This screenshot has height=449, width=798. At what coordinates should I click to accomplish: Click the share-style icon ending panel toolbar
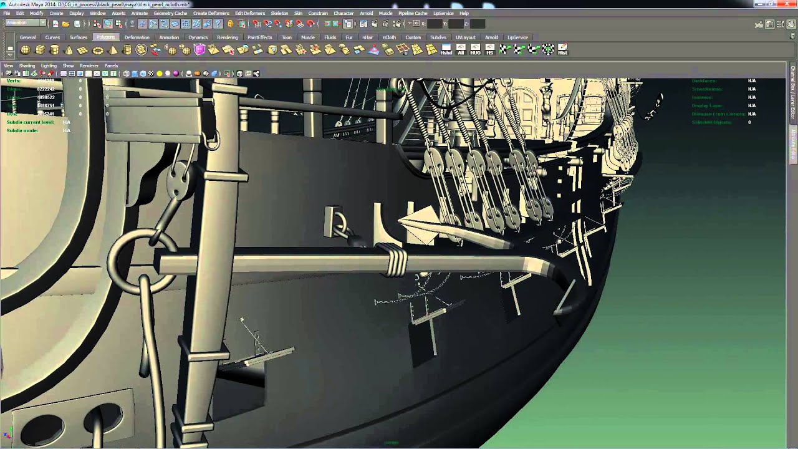(256, 74)
